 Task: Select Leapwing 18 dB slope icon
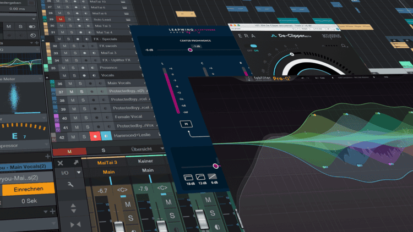[188, 178]
